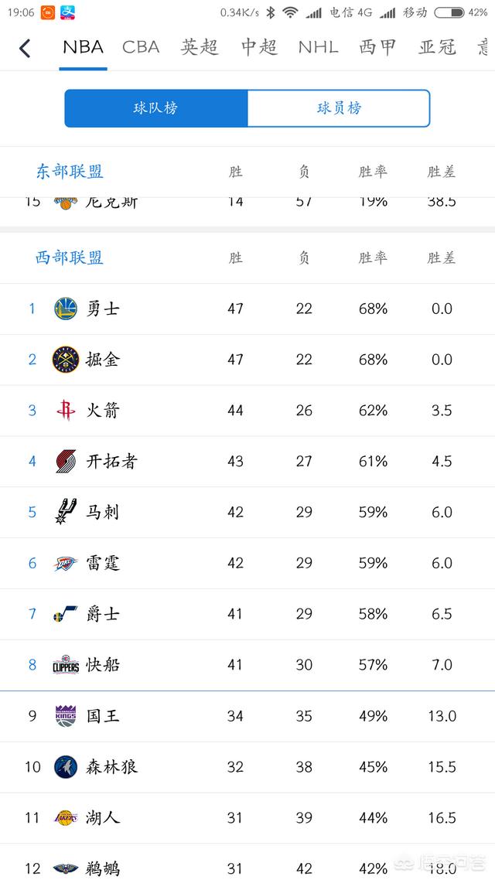Open the NHL tab
Screen dimensions: 495x880
click(x=318, y=47)
